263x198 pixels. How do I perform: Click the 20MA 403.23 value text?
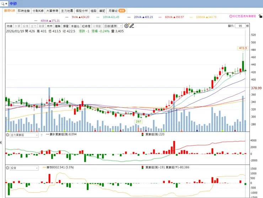pyautogui.click(x=143, y=17)
